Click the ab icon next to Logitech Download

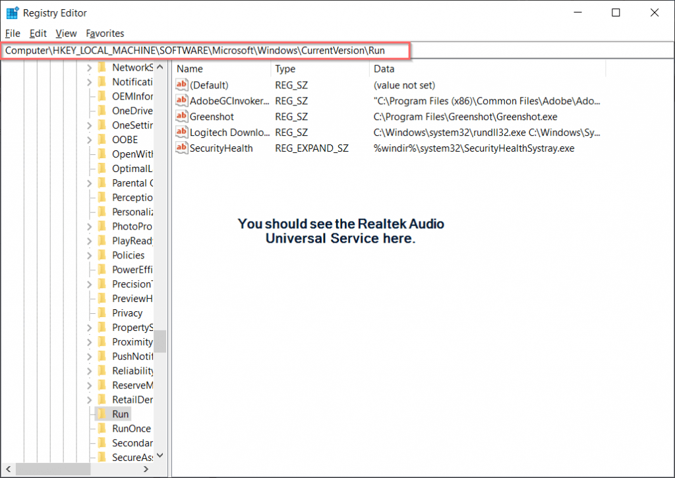point(181,132)
